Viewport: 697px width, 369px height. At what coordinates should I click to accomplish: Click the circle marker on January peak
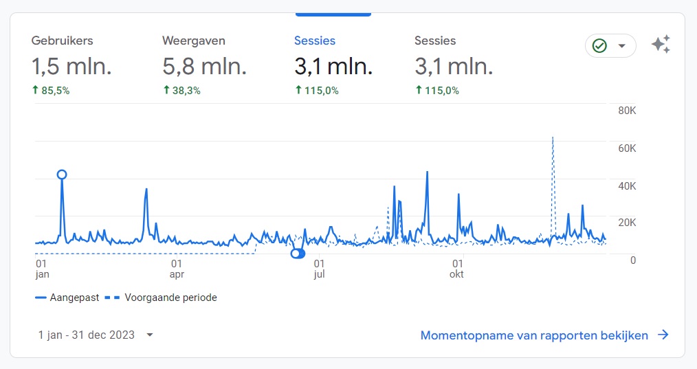[62, 175]
